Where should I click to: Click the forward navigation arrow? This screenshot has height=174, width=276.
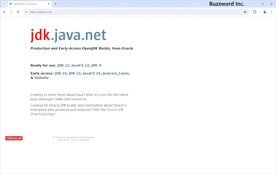click(x=11, y=12)
